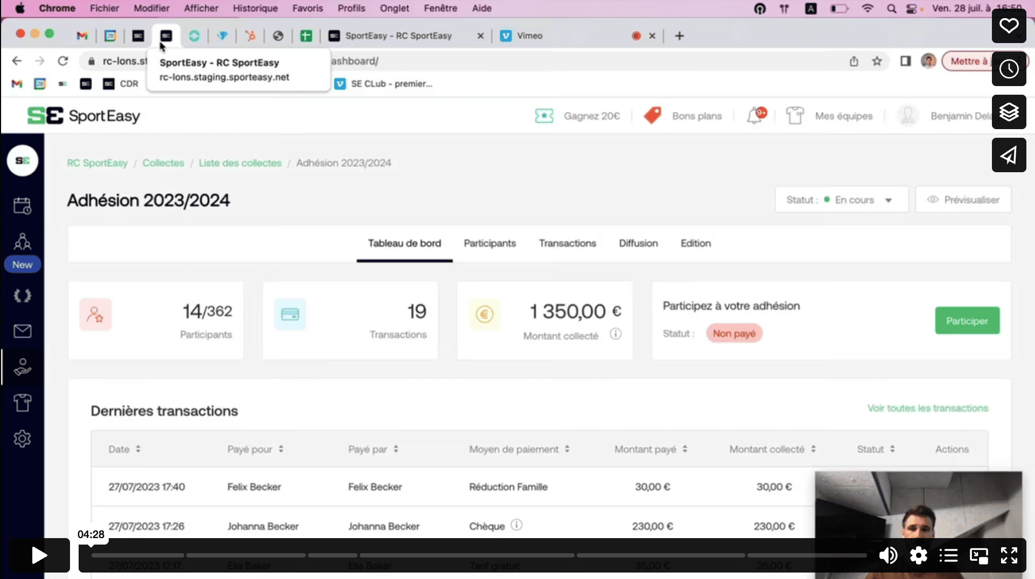Click the webcam video thumbnail

[918, 525]
